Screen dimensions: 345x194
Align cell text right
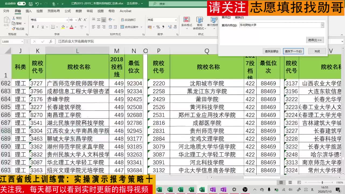point(104,27)
